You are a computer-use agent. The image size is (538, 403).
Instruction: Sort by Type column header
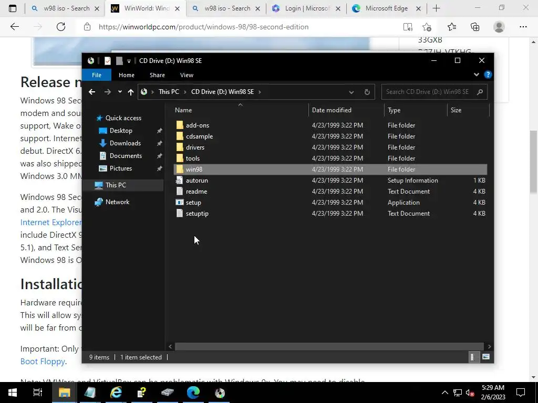pyautogui.click(x=394, y=110)
